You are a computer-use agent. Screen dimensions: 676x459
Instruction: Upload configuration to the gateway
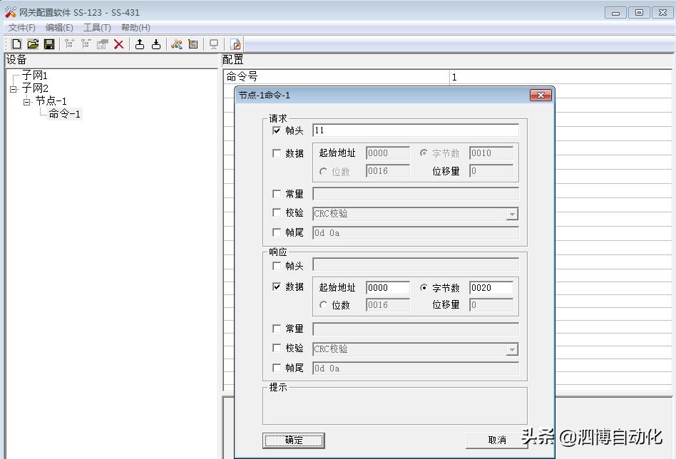click(x=138, y=43)
